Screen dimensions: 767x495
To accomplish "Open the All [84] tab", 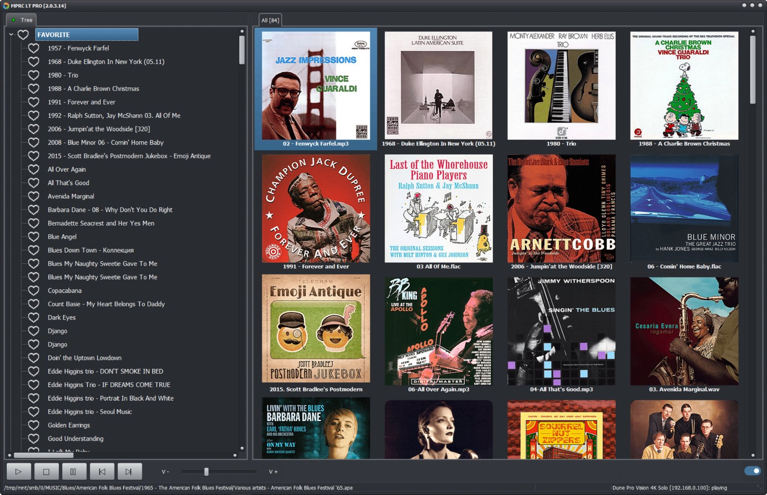I will pyautogui.click(x=270, y=20).
